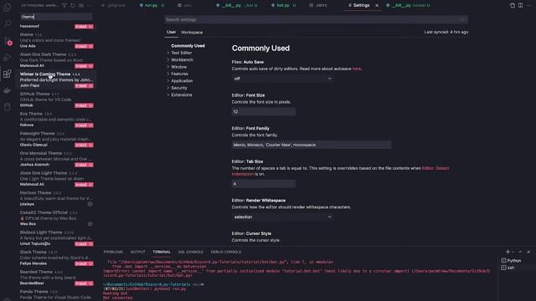Image resolution: width=536 pixels, height=301 pixels.
Task: Open the database view in activity bar
Action: [x=8, y=107]
